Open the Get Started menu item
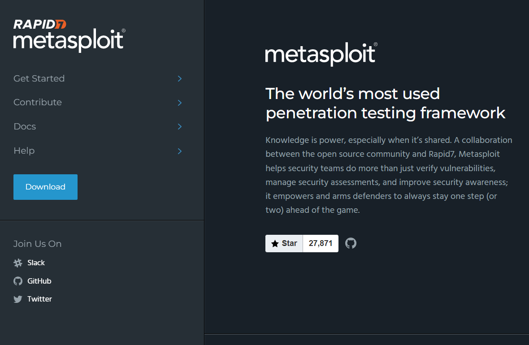 coord(39,78)
